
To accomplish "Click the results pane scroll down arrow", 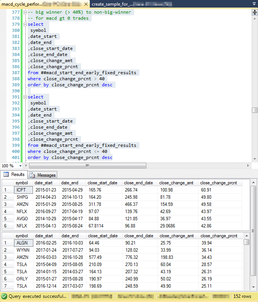I will coord(253,287).
